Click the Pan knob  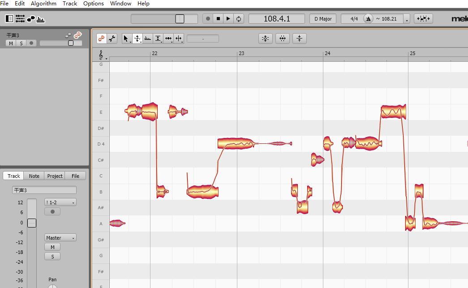tap(52, 286)
